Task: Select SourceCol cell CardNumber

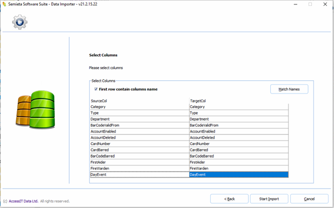Action: coord(140,144)
